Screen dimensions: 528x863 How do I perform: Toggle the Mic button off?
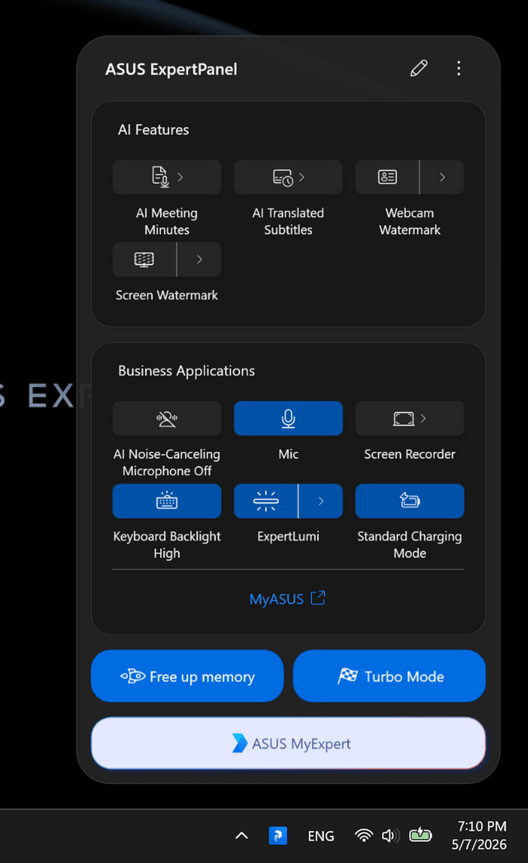click(289, 418)
